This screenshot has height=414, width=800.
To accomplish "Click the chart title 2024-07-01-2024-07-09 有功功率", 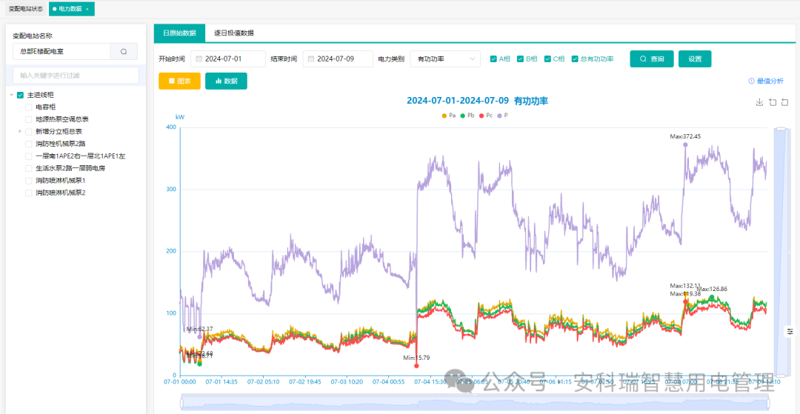I will [x=477, y=101].
